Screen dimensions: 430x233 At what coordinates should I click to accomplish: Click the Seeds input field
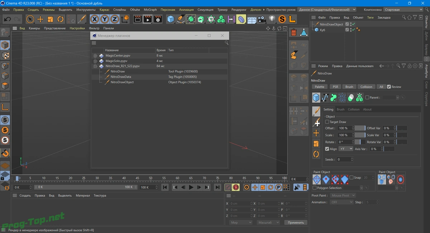[345, 159]
